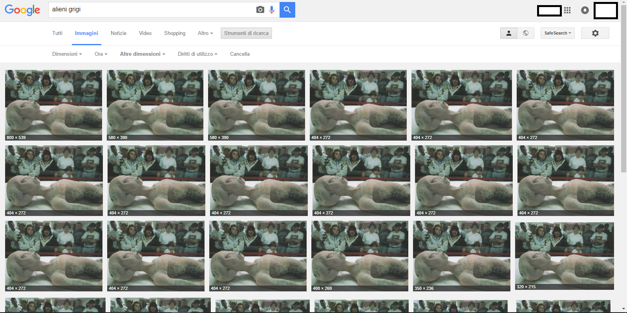Image resolution: width=627 pixels, height=313 pixels.
Task: Click the Google logo
Action: (x=22, y=10)
